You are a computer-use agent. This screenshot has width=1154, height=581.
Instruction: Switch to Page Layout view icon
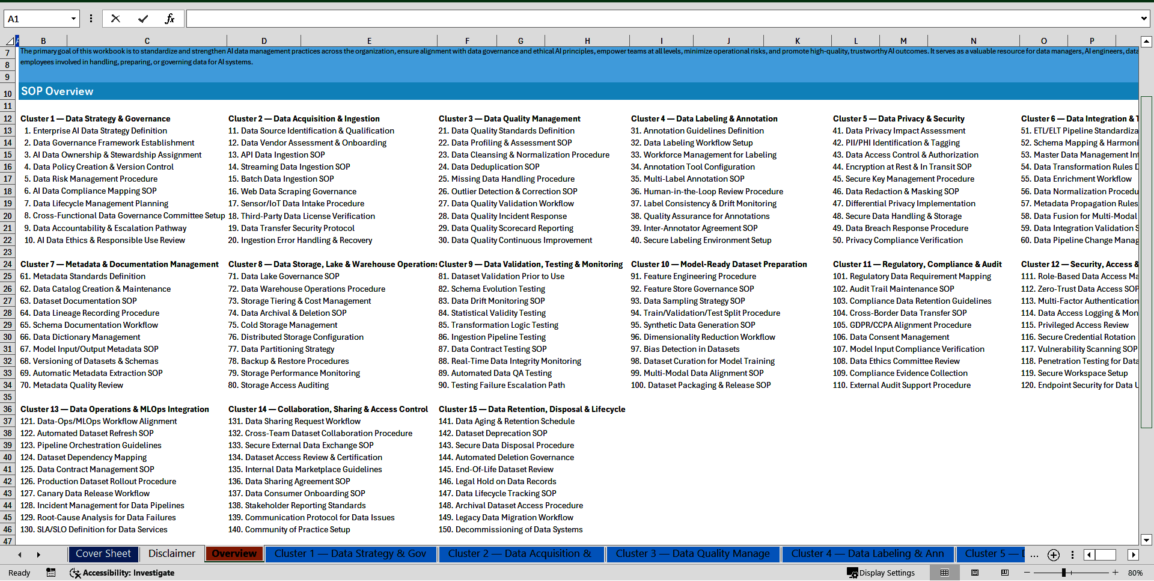click(975, 573)
